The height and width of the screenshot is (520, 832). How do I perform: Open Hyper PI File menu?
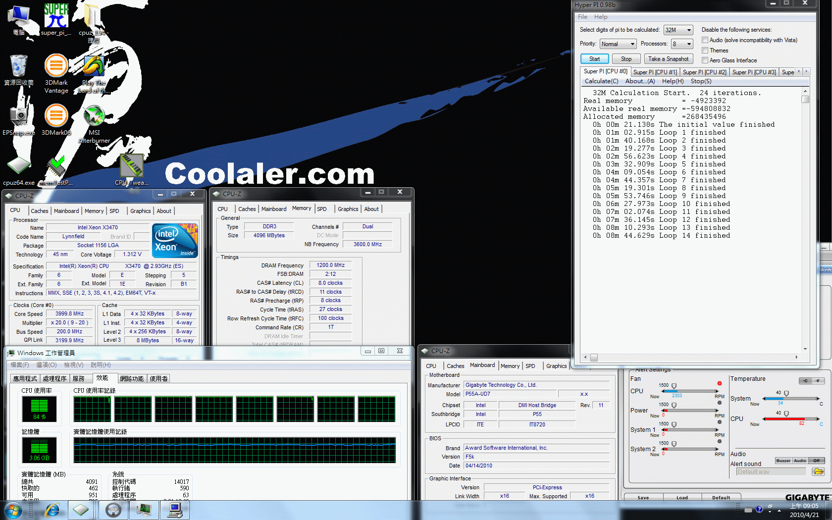tap(582, 17)
